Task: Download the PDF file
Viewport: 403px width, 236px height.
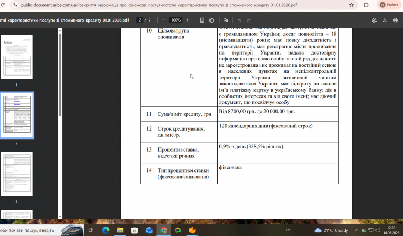Action: click(x=385, y=20)
